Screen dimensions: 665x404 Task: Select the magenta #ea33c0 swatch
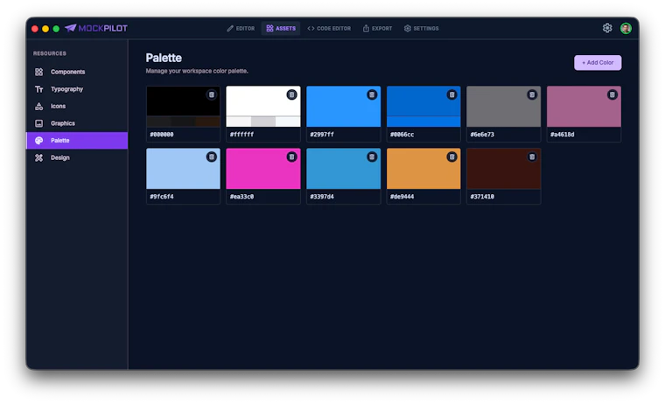(263, 168)
